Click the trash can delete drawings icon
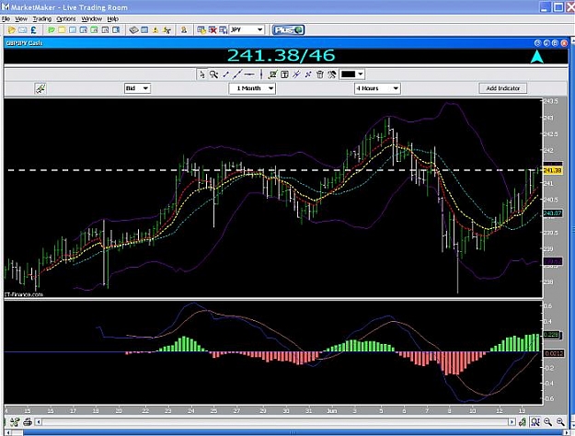 [320, 75]
